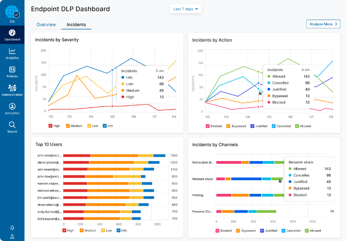The image size is (347, 241).
Task: Click the Analyze More button
Action: point(323,24)
